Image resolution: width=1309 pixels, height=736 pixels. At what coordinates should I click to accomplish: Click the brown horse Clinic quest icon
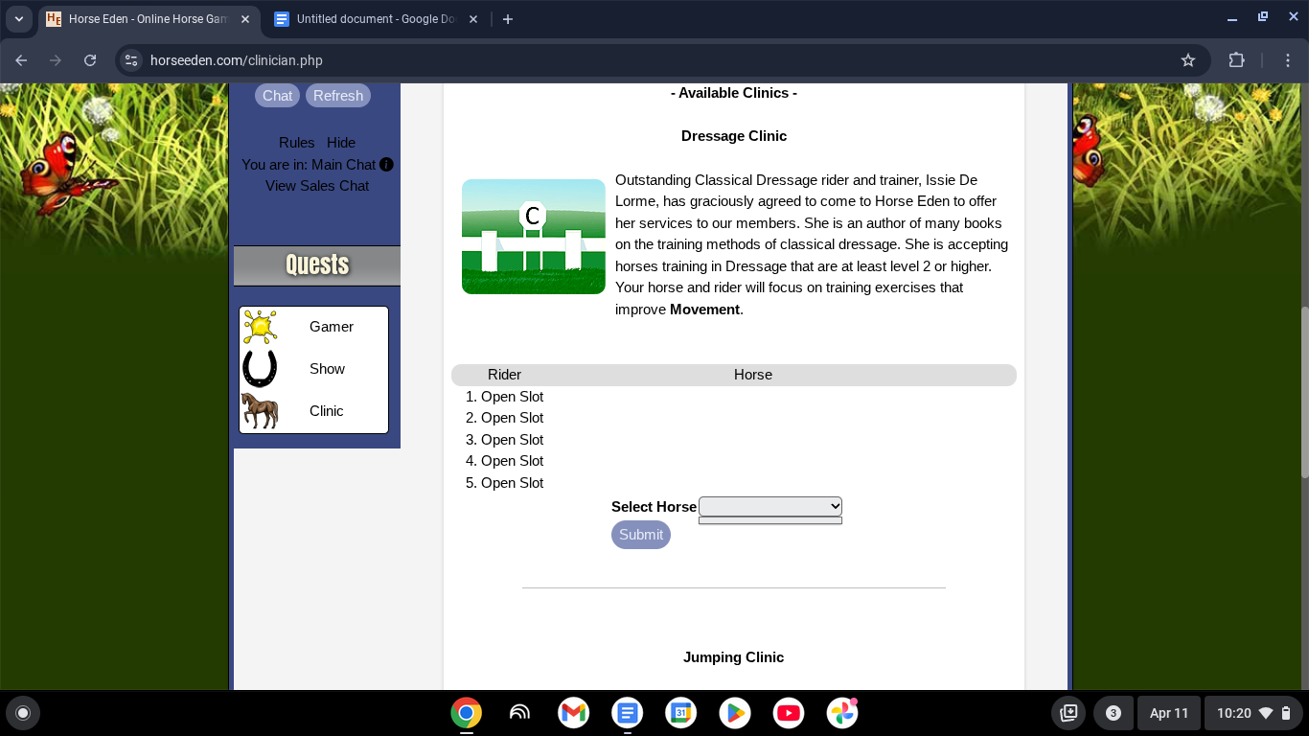tap(260, 411)
